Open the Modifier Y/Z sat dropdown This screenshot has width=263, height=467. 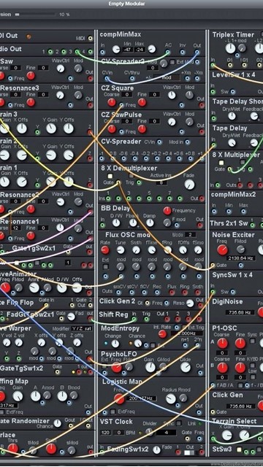coord(82,328)
